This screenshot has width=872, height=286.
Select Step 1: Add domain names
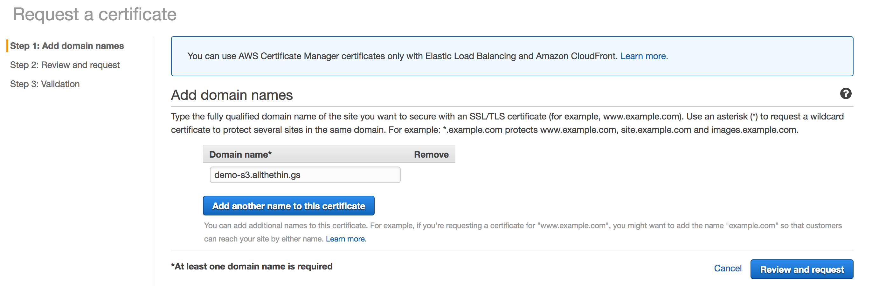point(67,46)
